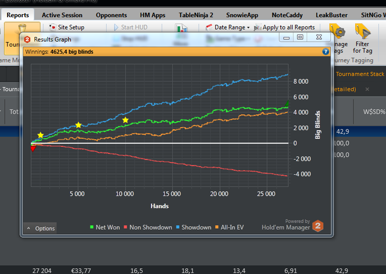Click the help question mark icon
This screenshot has width=386, height=274.
[x=325, y=51]
